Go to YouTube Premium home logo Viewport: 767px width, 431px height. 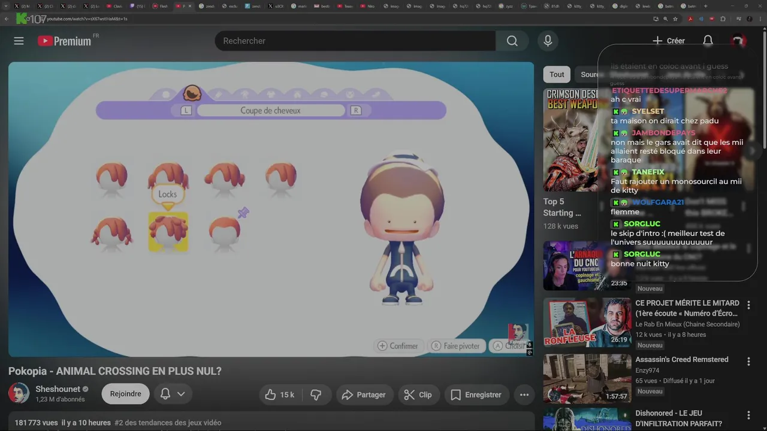64,41
